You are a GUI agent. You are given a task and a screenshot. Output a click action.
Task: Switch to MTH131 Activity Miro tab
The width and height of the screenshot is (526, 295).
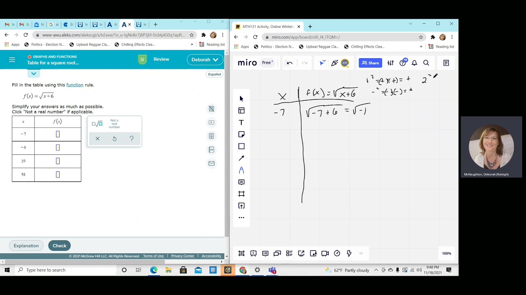268,27
